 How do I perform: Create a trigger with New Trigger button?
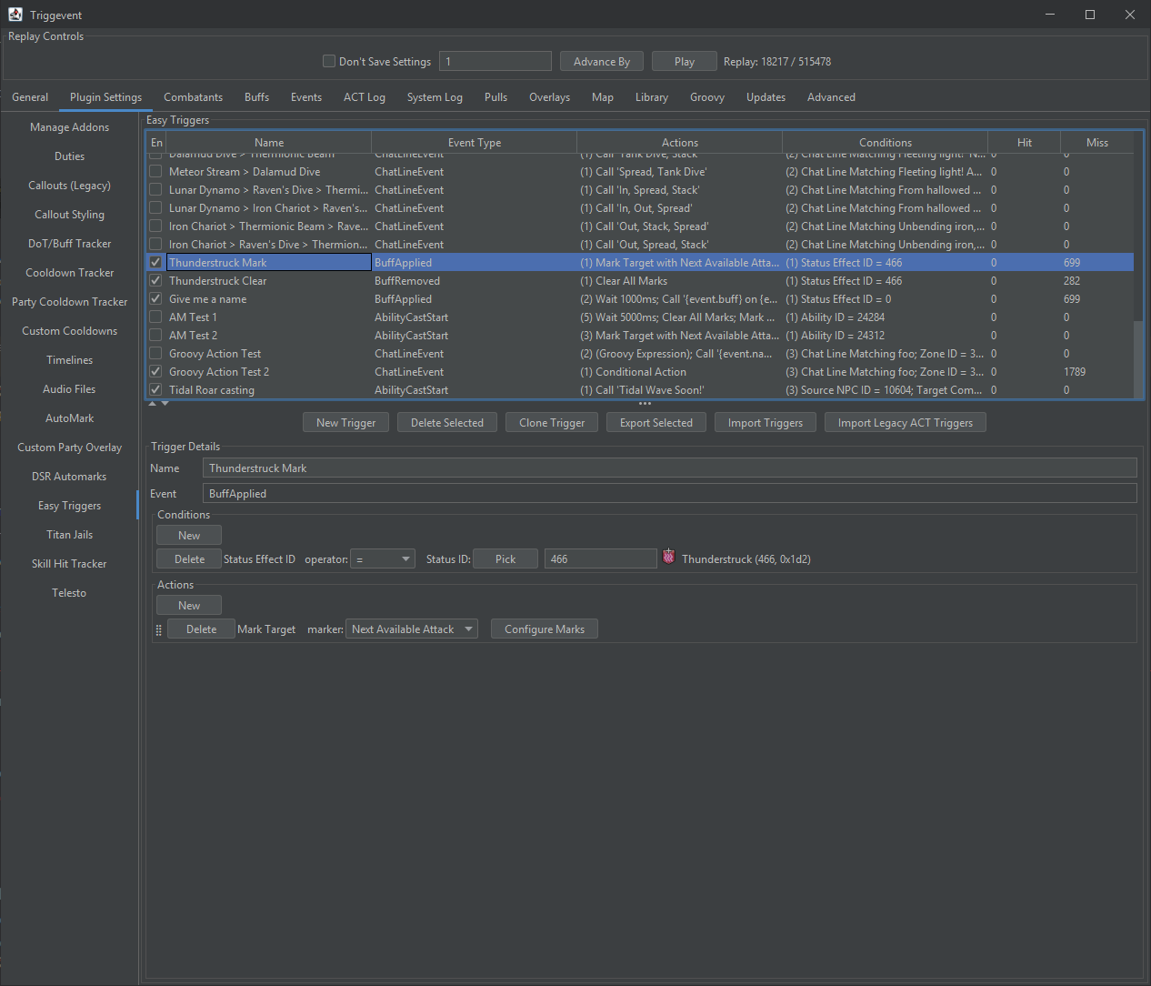click(346, 423)
